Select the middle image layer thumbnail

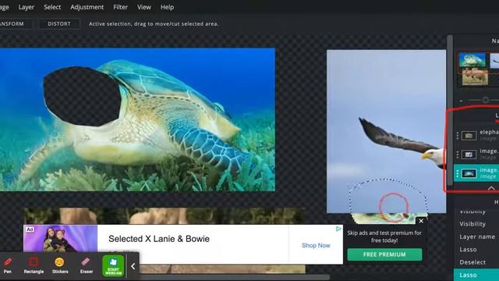[x=469, y=155]
